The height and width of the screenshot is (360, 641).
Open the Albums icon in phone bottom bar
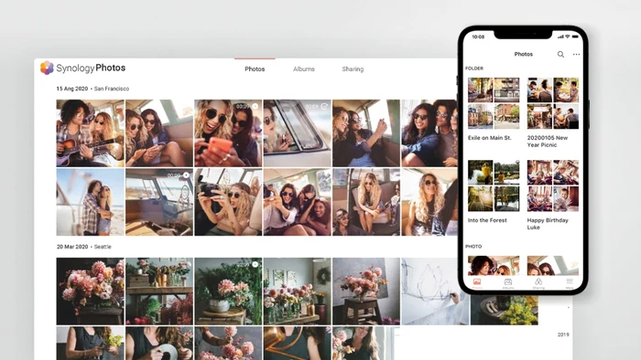pos(507,283)
